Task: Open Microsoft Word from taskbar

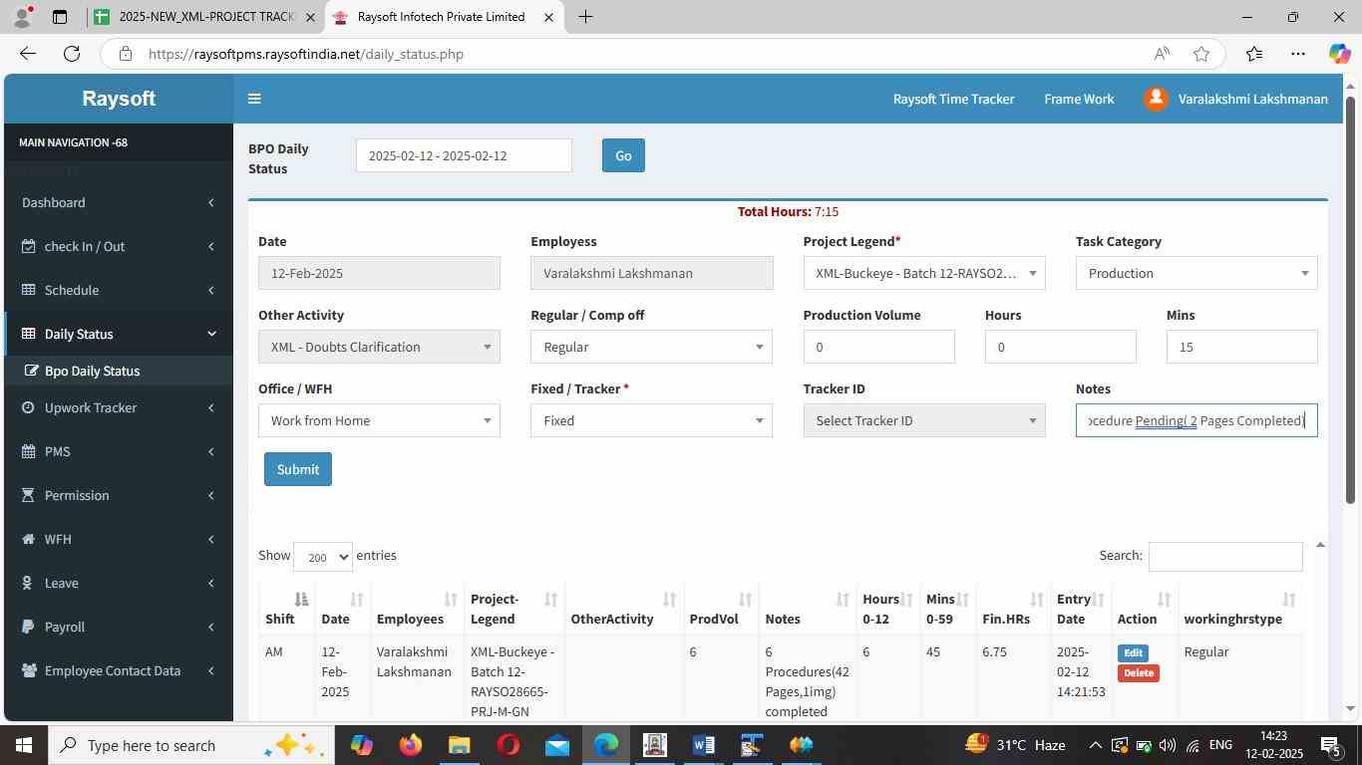Action: pyautogui.click(x=703, y=745)
